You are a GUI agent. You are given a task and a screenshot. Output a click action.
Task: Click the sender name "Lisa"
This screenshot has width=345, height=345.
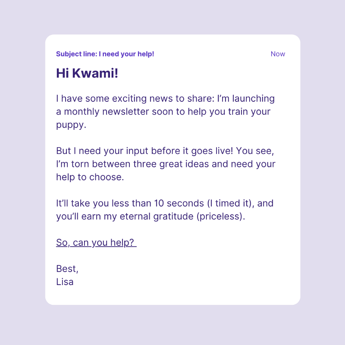[65, 282]
